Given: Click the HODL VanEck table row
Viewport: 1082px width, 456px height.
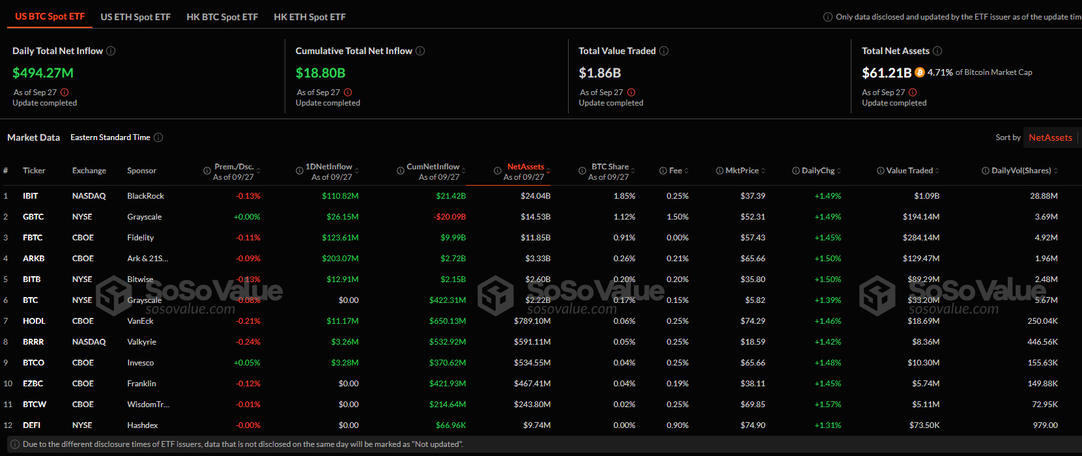Looking at the screenshot, I should pyautogui.click(x=541, y=321).
